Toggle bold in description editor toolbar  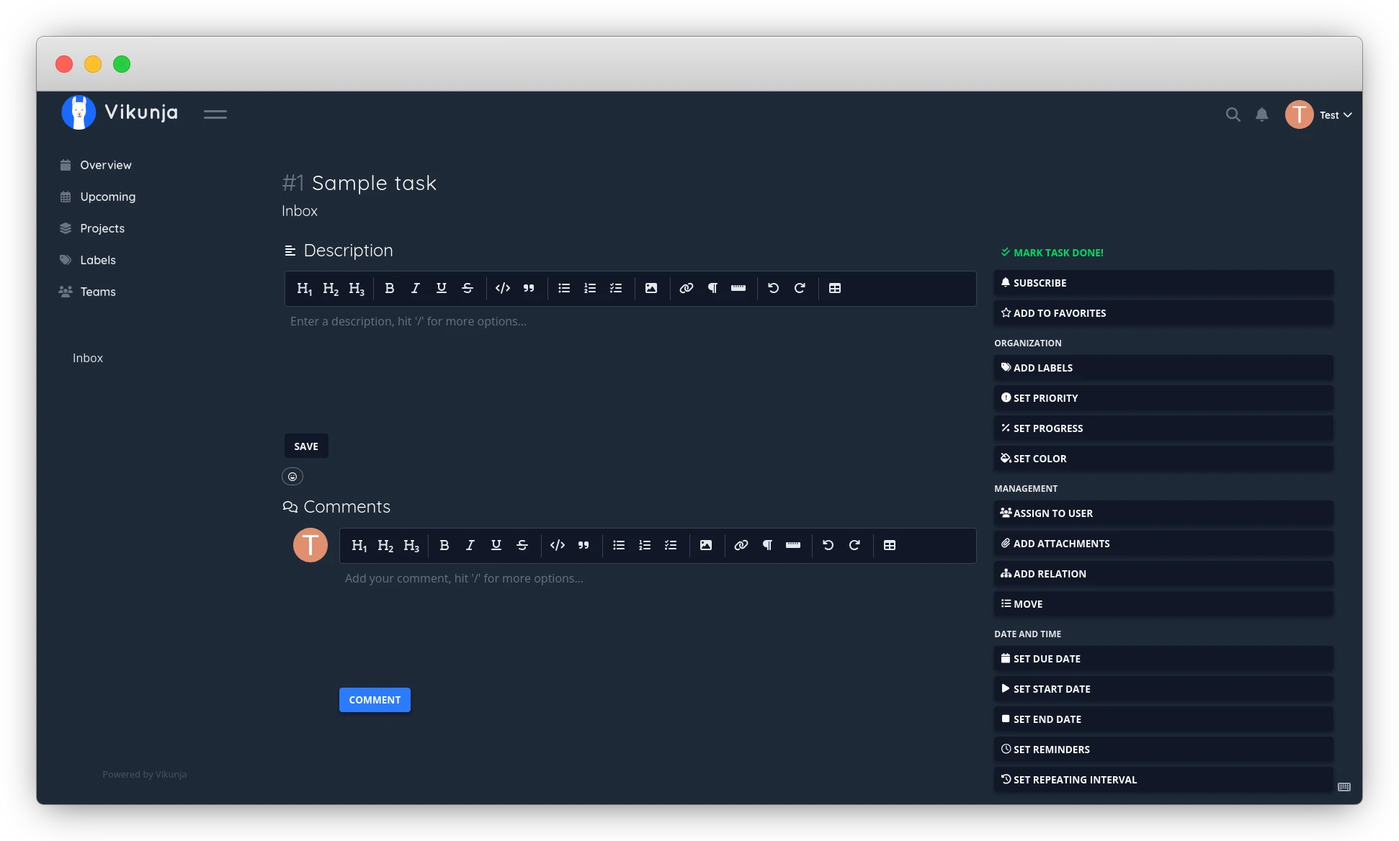pyautogui.click(x=390, y=288)
